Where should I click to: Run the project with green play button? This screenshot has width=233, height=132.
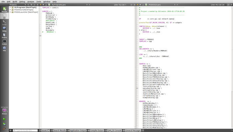[x=4, y=119]
